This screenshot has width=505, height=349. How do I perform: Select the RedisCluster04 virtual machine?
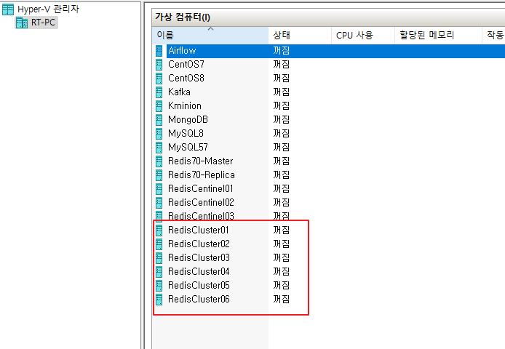pyautogui.click(x=199, y=272)
